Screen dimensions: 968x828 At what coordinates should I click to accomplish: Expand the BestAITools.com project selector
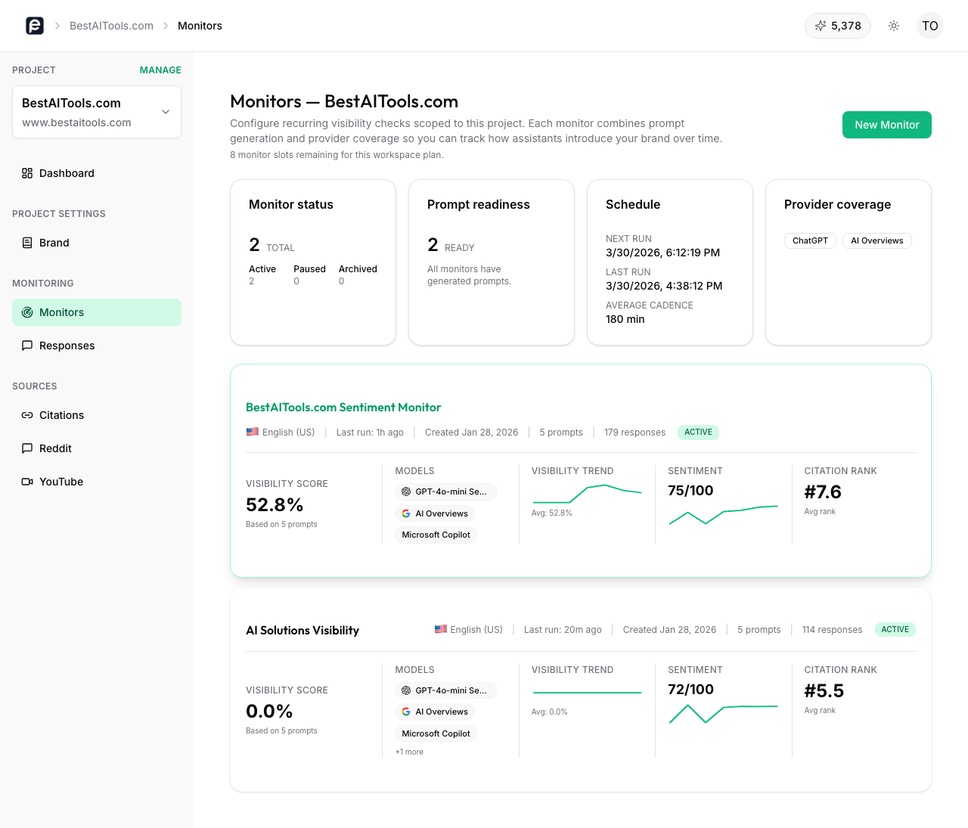(97, 112)
